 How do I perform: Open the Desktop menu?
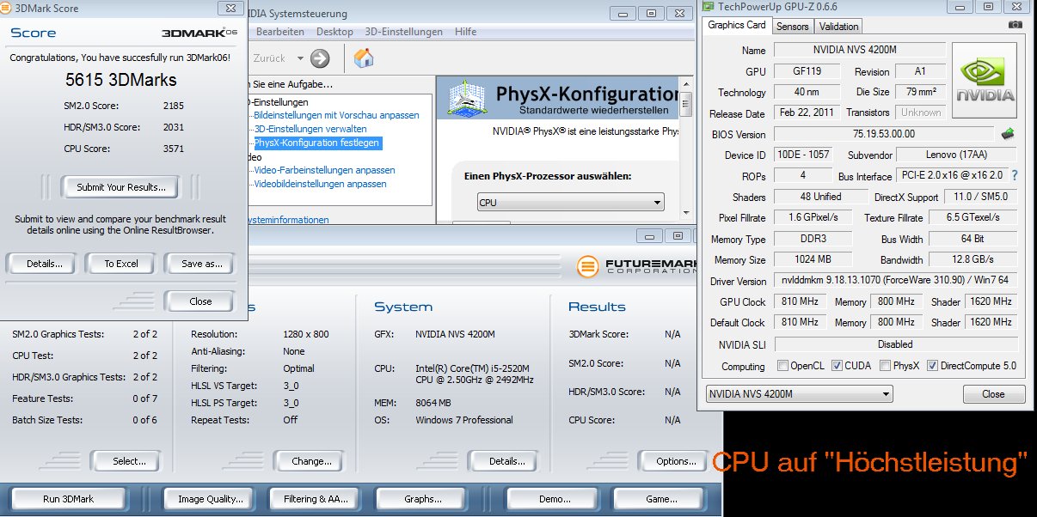pyautogui.click(x=334, y=32)
